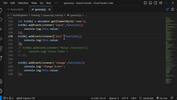
Task: Split the editor to the right
Action: click(x=173, y=9)
